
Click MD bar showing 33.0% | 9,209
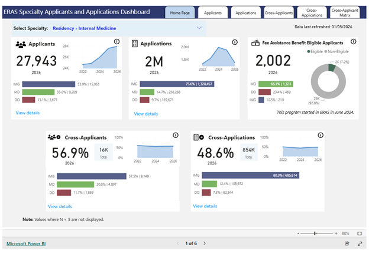pyautogui.click(x=38, y=92)
